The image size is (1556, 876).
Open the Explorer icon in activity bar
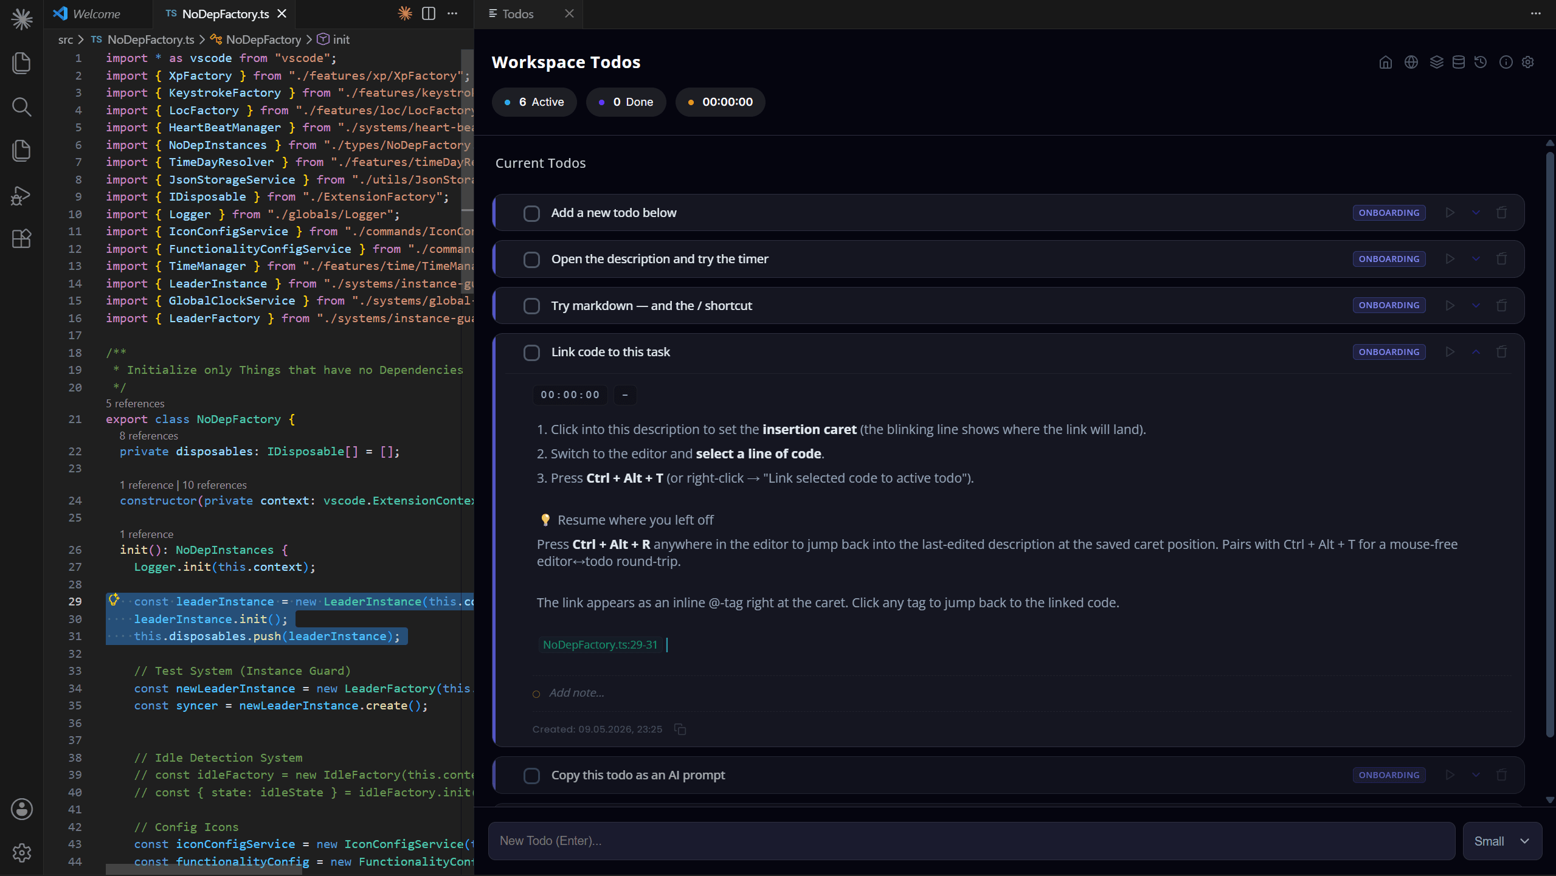pos(21,63)
